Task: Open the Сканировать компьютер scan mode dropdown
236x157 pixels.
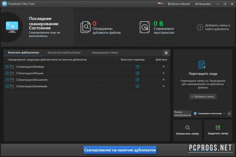Action: pyautogui.click(x=210, y=113)
